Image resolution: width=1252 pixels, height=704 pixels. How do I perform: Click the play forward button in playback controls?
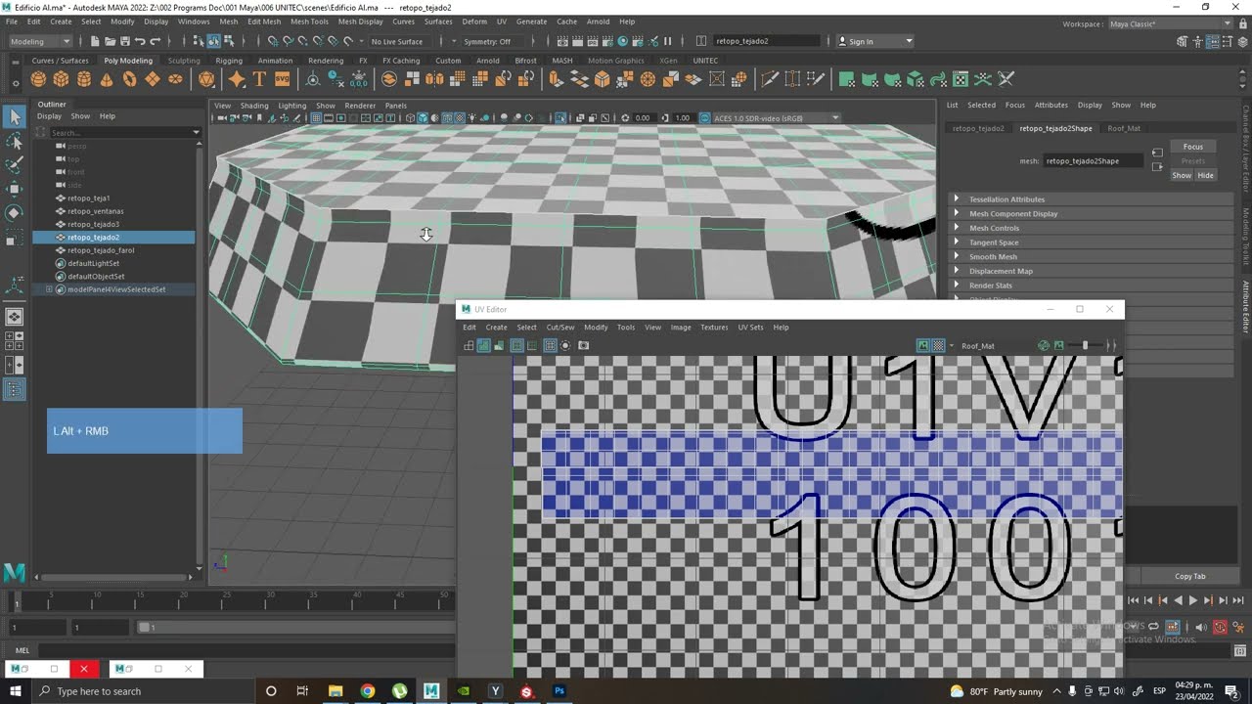[x=1192, y=601]
